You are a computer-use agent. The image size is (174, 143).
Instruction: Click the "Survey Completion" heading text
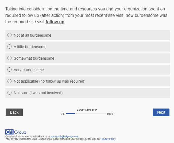[x=87, y=110]
